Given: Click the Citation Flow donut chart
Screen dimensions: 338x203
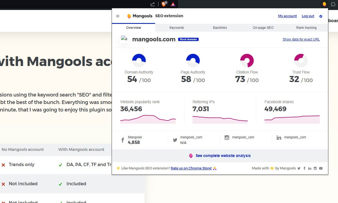Looking at the screenshot, I should pos(247,60).
